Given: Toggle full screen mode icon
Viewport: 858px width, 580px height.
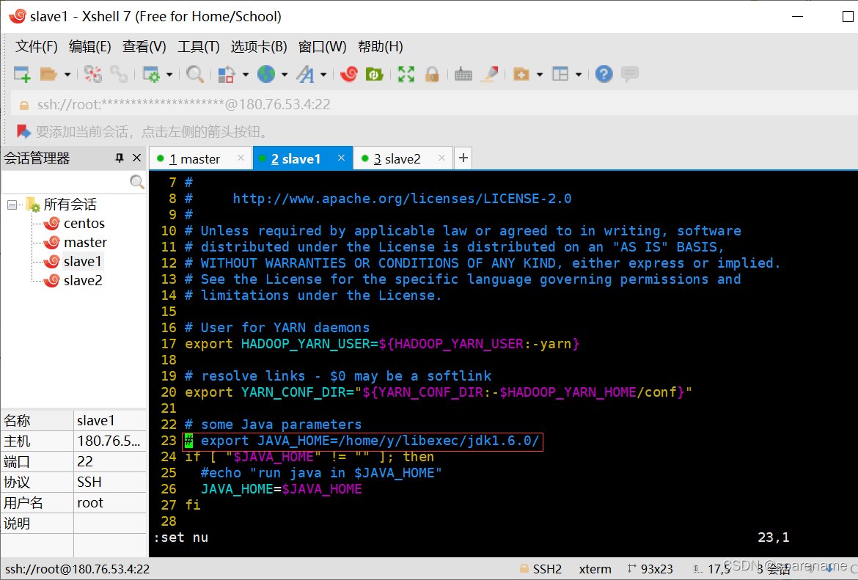Looking at the screenshot, I should click(406, 74).
